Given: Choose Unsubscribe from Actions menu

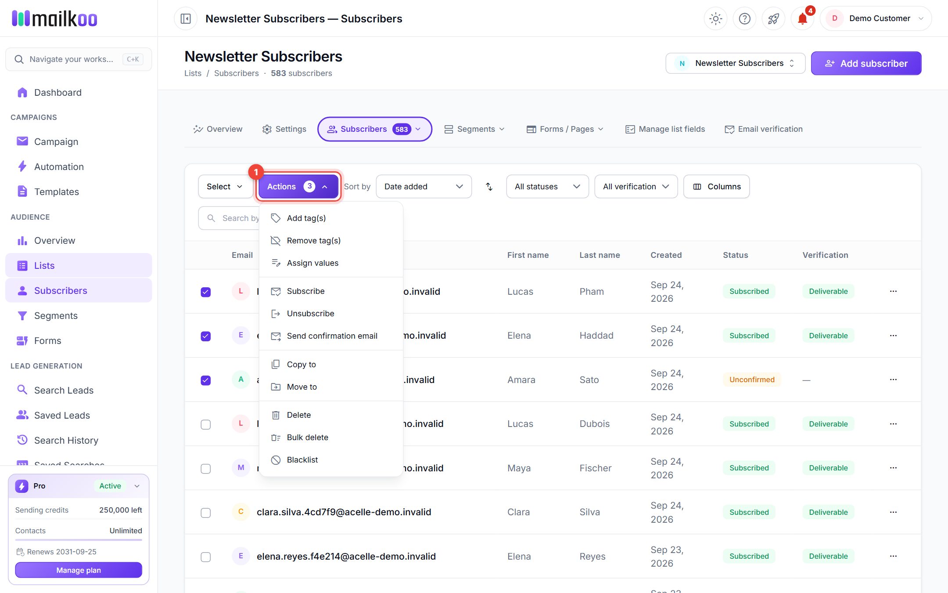Looking at the screenshot, I should coord(331,314).
